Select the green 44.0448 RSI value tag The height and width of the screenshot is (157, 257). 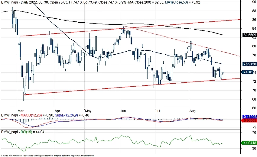click(249, 143)
